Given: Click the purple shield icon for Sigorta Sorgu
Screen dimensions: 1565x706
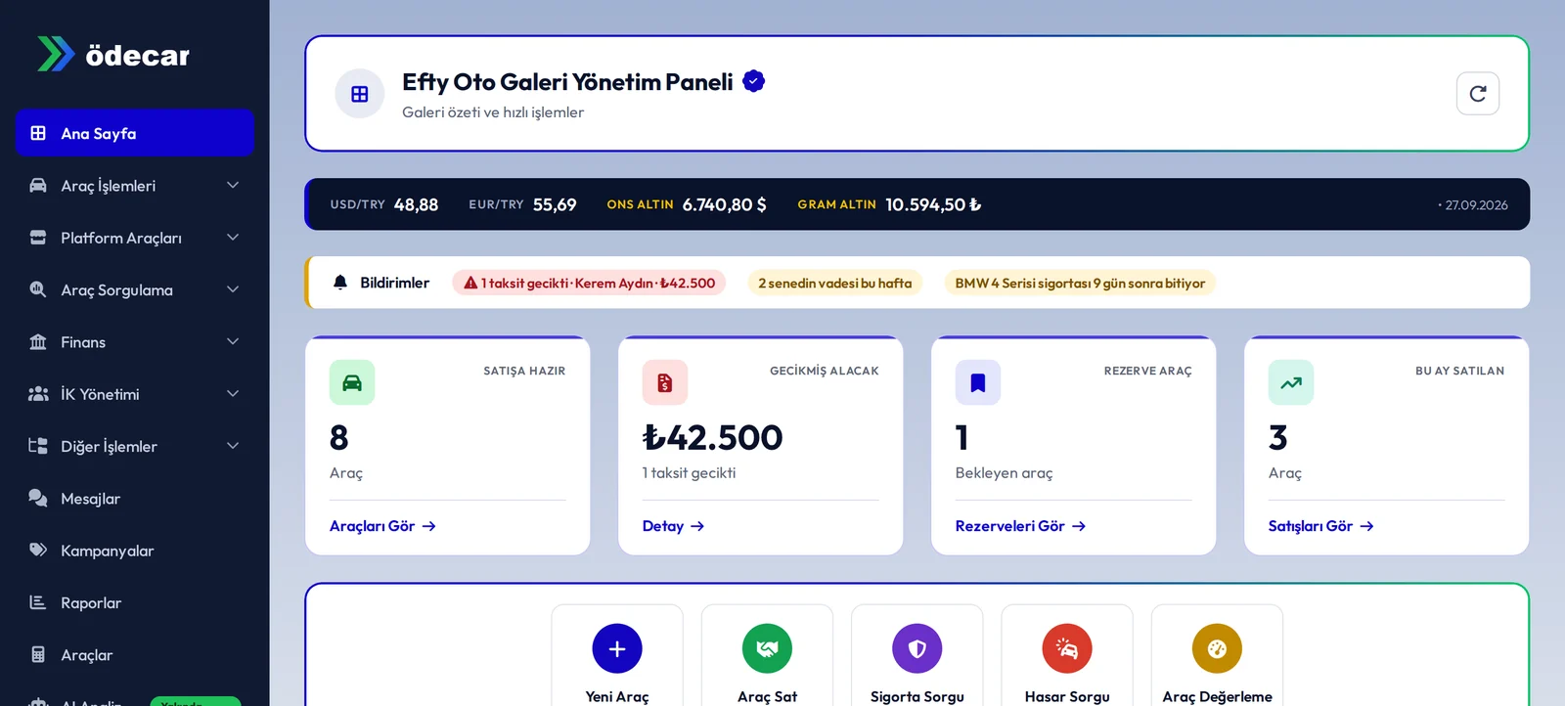Looking at the screenshot, I should [x=917, y=648].
